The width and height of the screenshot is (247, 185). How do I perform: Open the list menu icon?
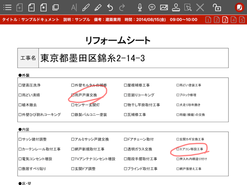tap(7, 8)
